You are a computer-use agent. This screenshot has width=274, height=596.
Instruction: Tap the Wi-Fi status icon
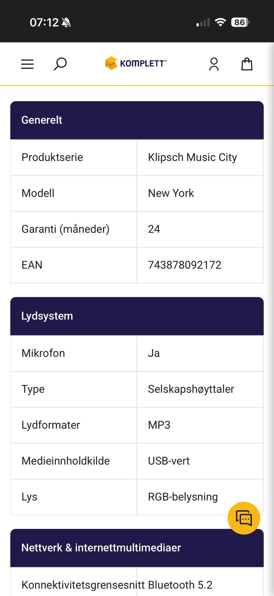click(x=220, y=22)
